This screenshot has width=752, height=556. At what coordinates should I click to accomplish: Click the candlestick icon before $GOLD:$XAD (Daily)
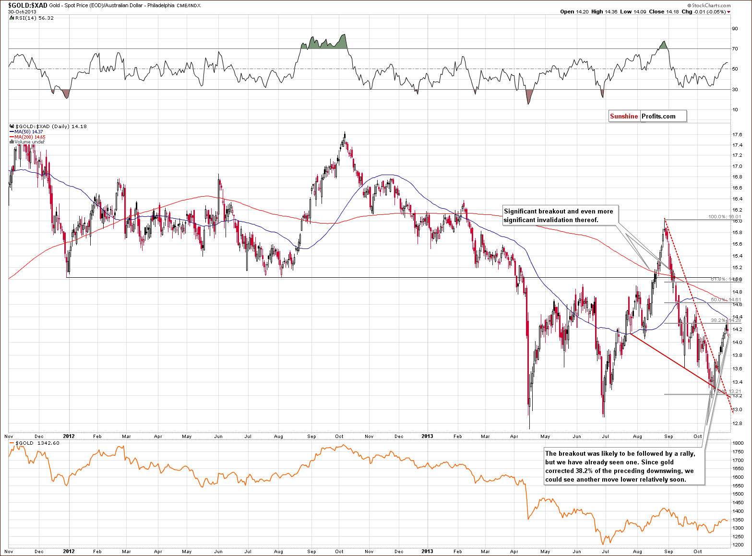12,127
